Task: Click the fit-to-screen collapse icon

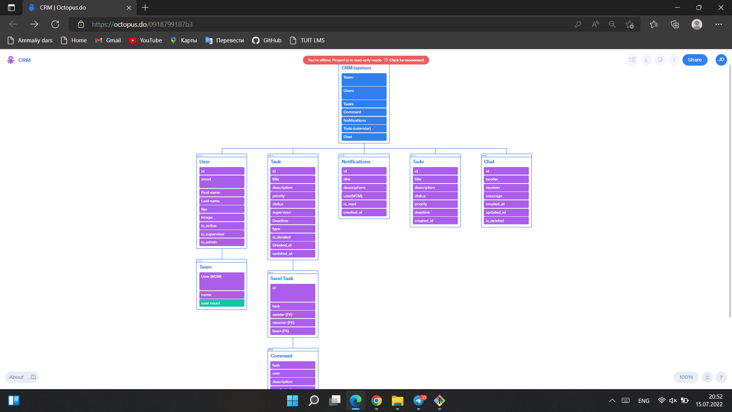Action: point(707,377)
